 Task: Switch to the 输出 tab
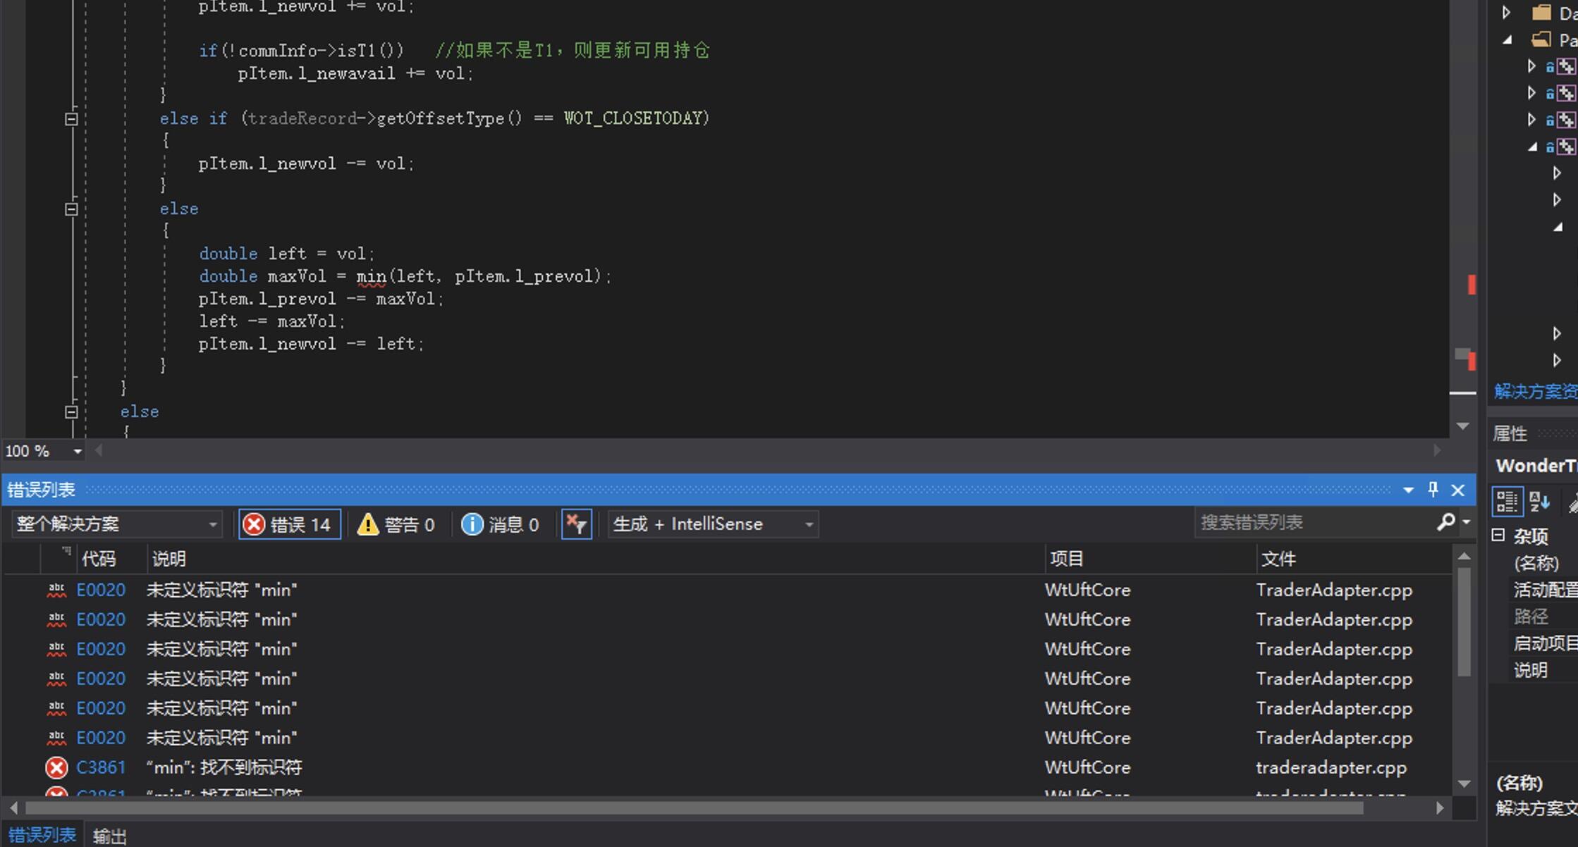pos(110,836)
